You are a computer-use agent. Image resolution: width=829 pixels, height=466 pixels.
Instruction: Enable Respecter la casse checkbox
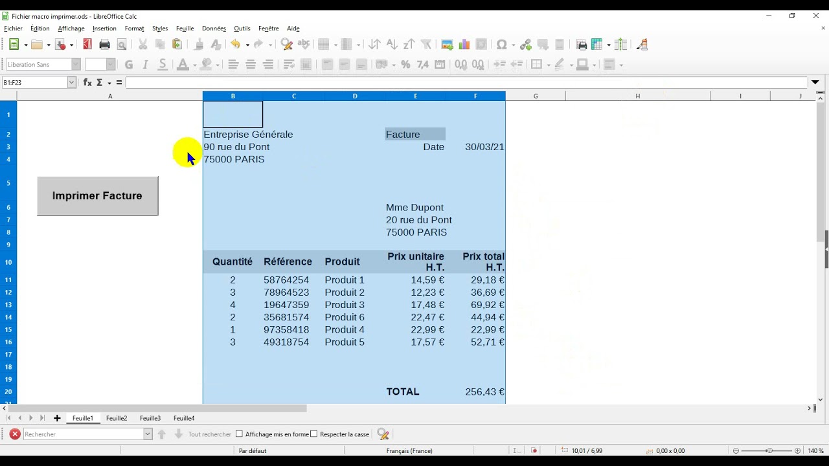[314, 434]
